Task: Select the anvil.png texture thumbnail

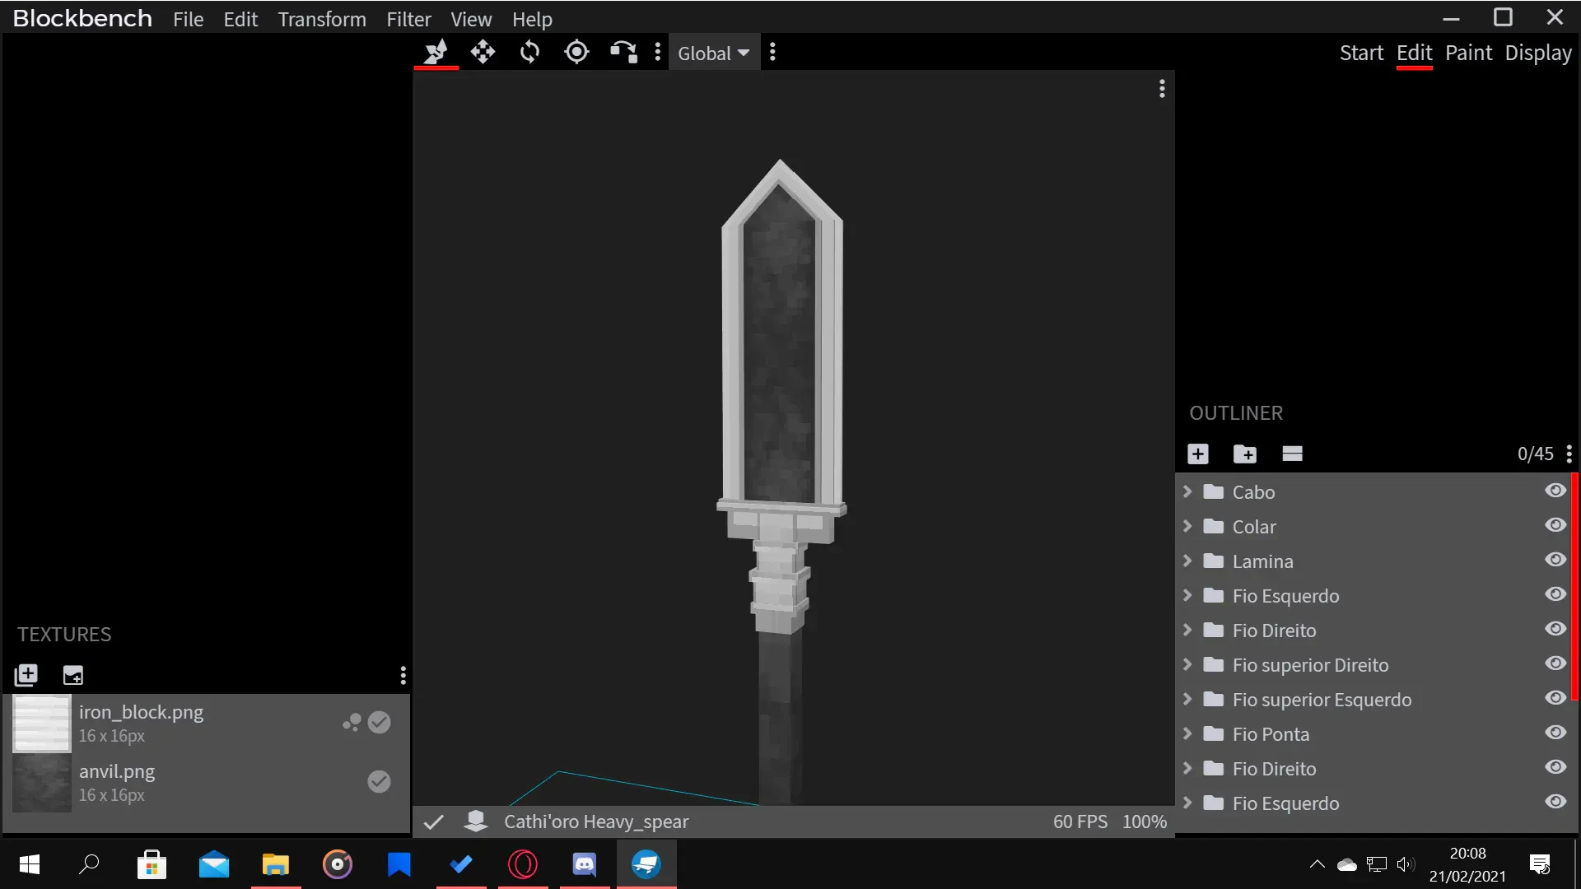Action: tap(42, 782)
